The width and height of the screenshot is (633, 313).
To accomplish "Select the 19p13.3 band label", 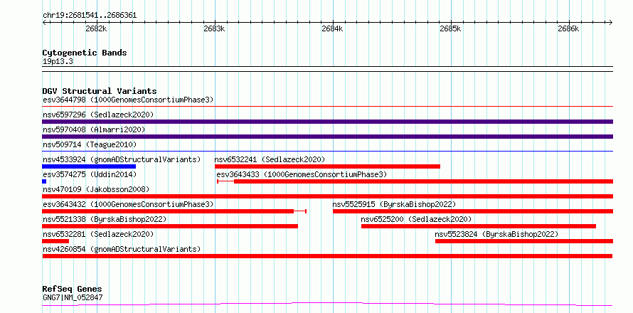I will click(58, 62).
